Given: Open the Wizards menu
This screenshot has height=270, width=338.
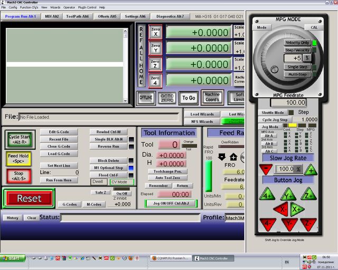Looking at the screenshot, I should pos(55,8).
